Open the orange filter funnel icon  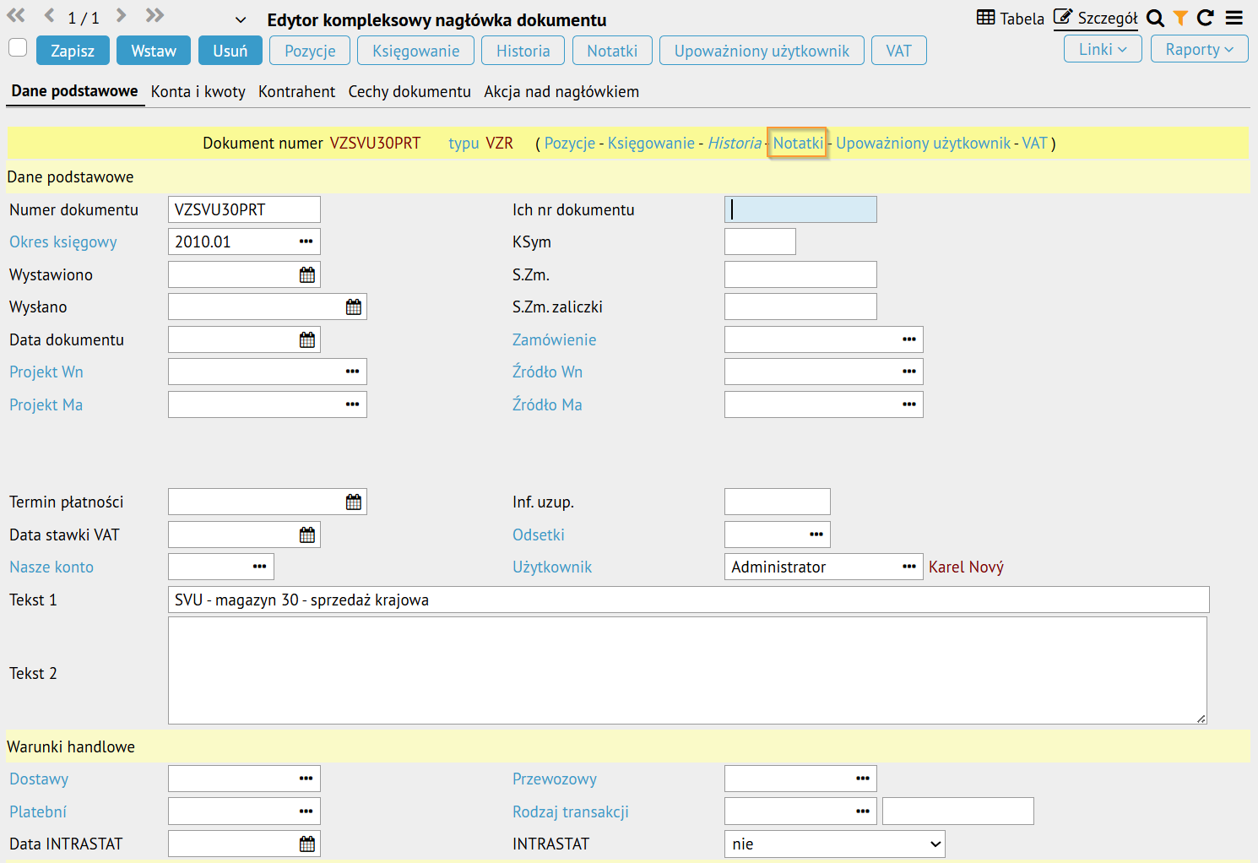[1180, 18]
